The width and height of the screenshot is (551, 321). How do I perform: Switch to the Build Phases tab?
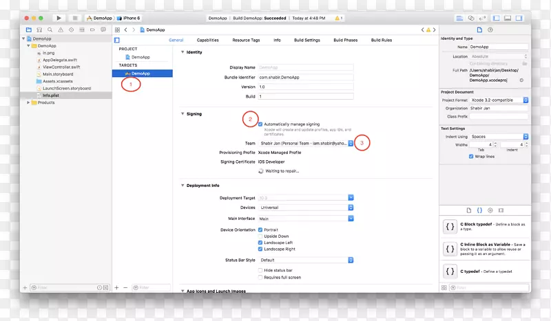[346, 41]
